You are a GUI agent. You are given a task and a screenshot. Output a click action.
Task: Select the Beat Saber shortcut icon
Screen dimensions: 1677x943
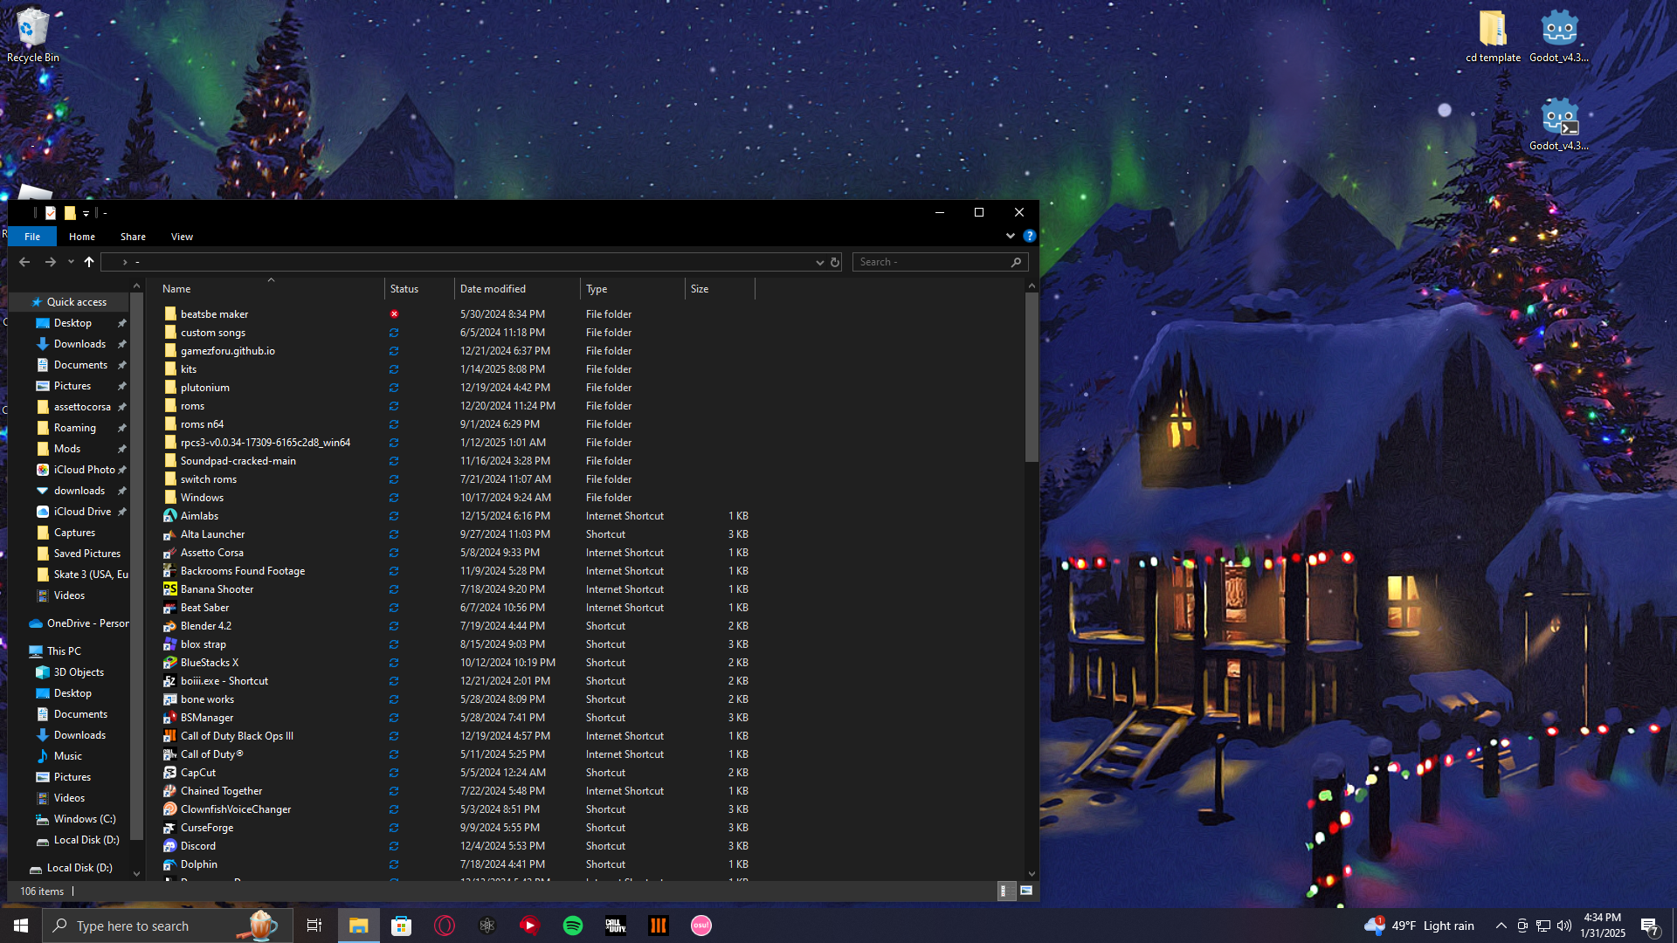coord(170,608)
